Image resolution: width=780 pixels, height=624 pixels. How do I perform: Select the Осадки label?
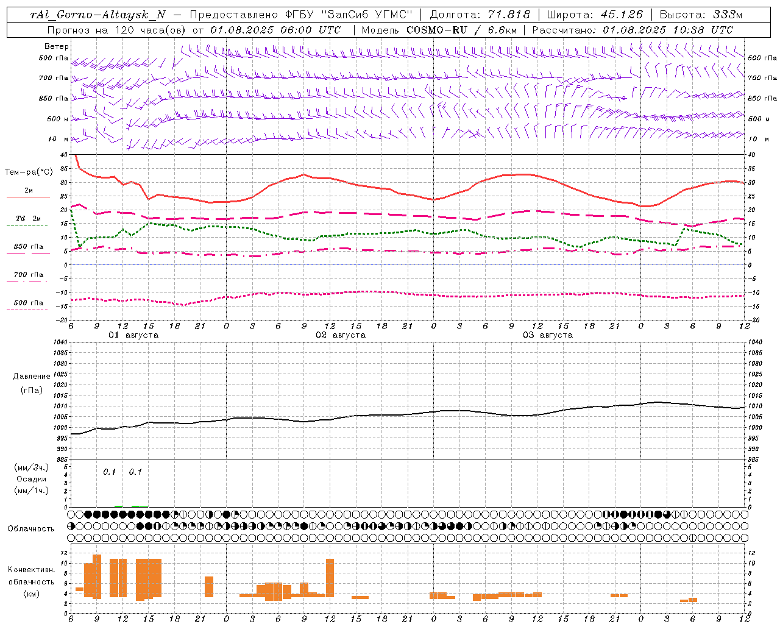(32, 479)
